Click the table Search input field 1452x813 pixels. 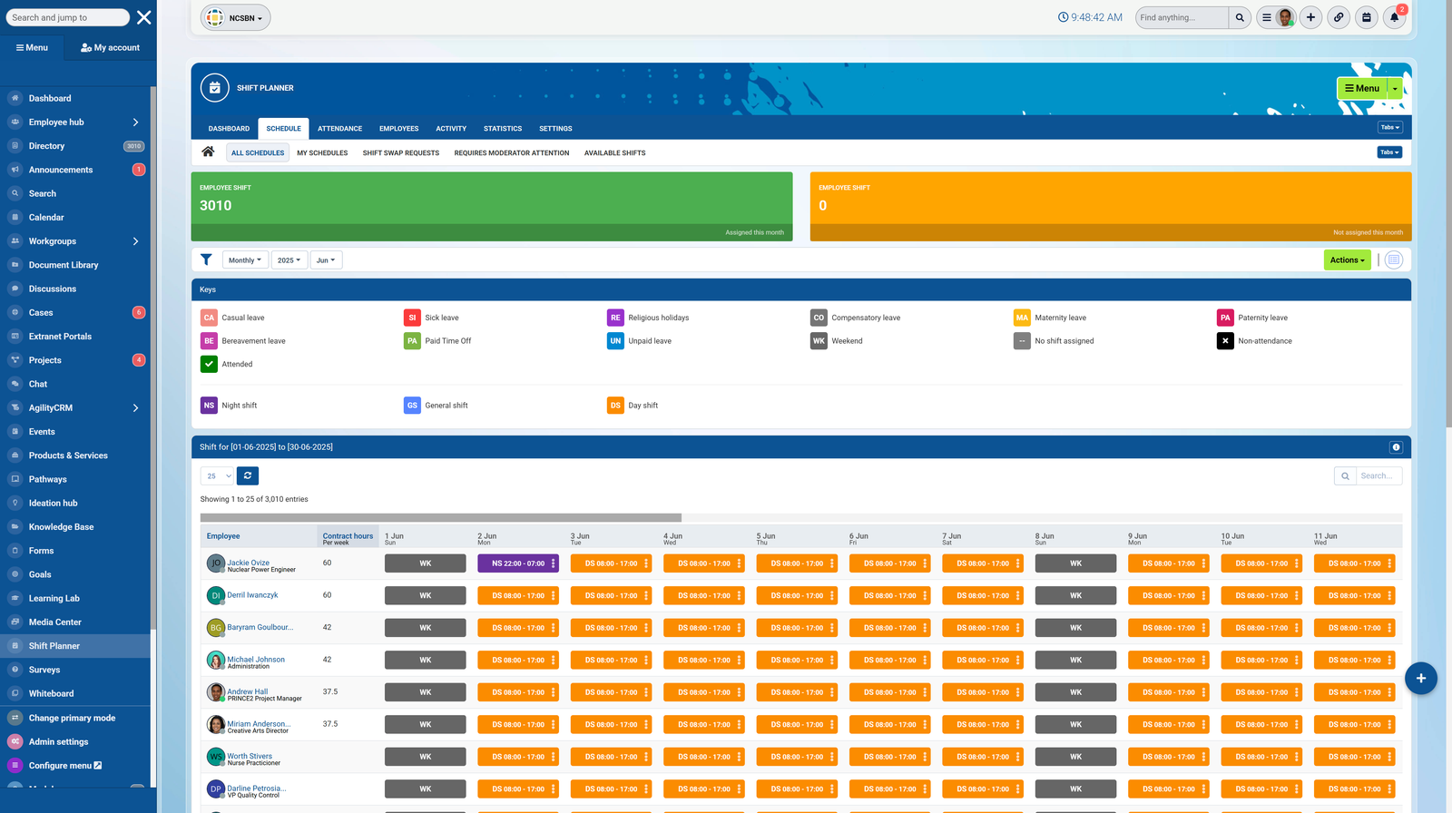pos(1378,475)
